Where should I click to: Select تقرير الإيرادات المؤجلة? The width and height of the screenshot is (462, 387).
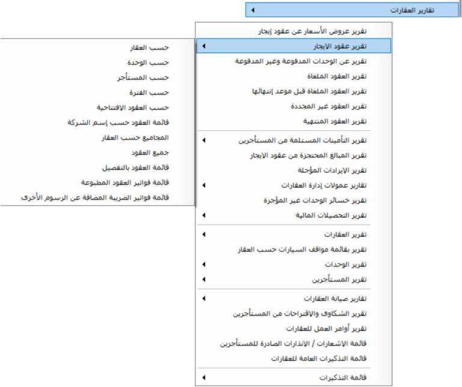tap(294, 170)
